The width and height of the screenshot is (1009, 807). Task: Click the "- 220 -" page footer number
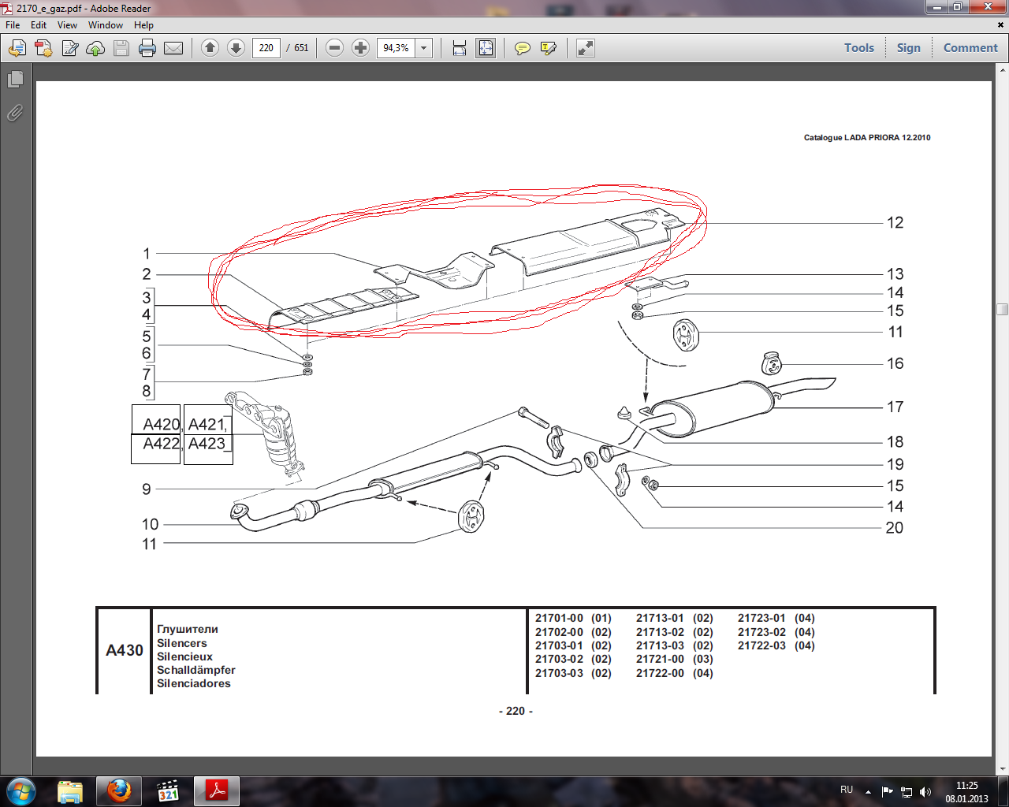[x=516, y=711]
